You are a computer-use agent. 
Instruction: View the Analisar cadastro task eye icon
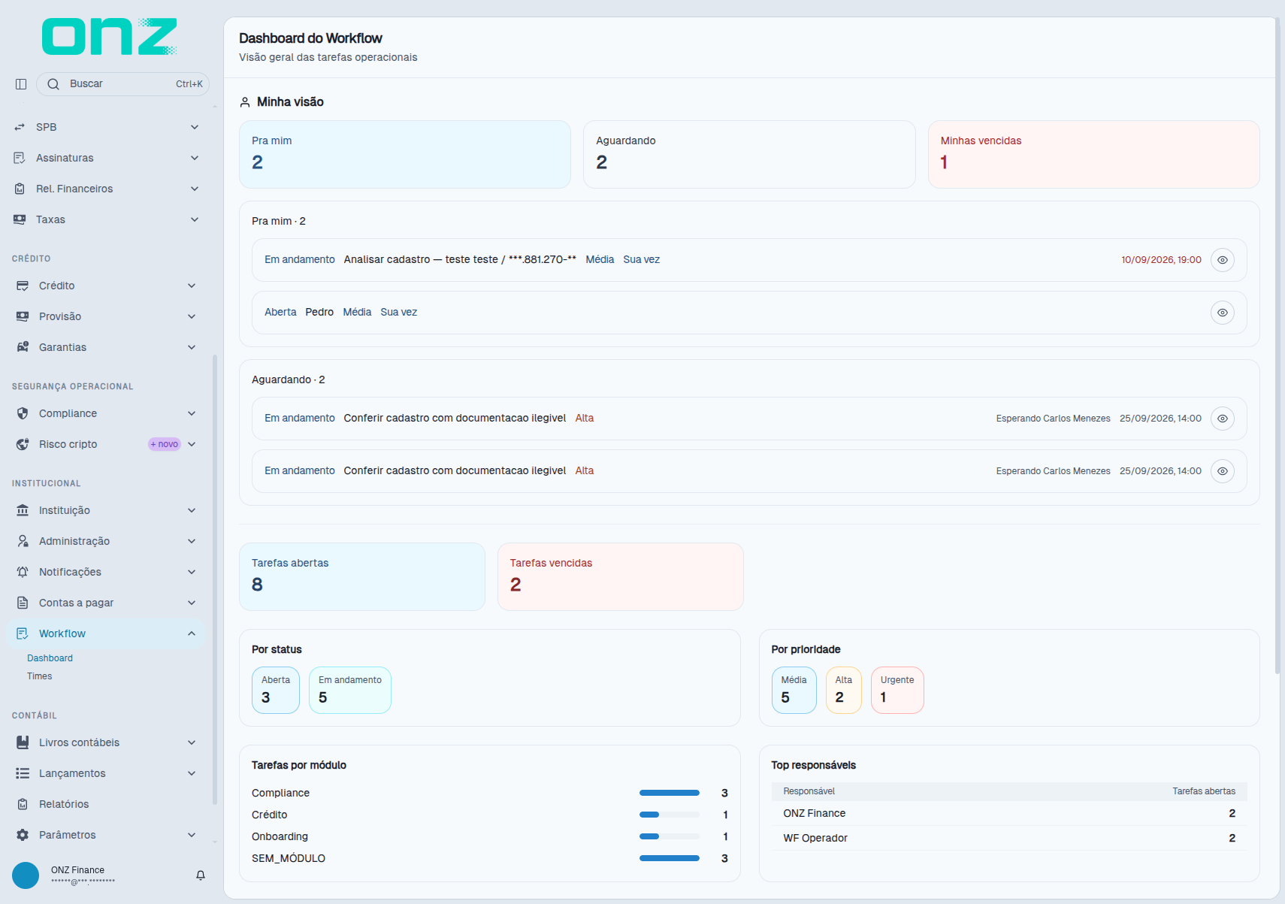(x=1223, y=260)
